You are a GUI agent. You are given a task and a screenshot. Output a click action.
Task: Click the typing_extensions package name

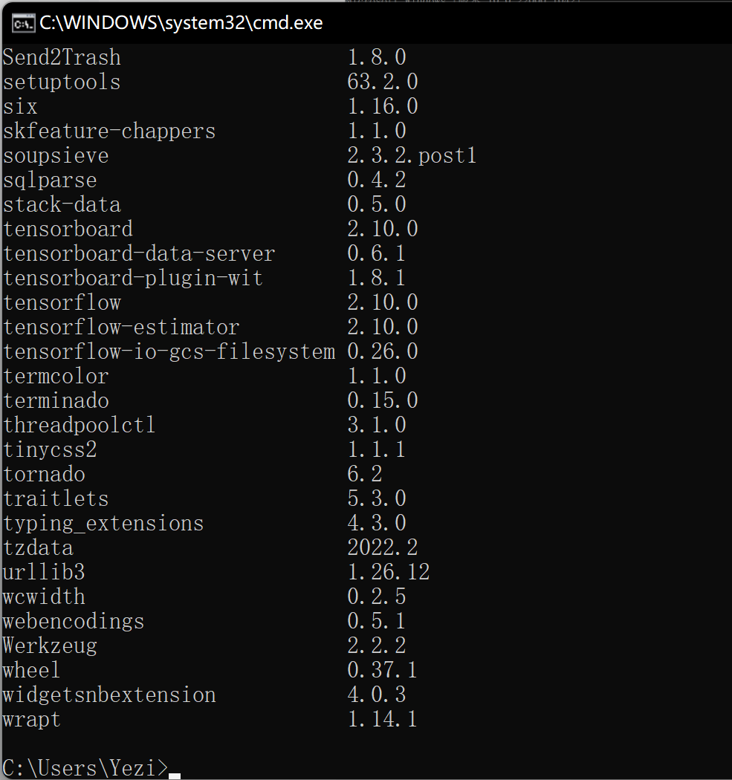(x=103, y=523)
